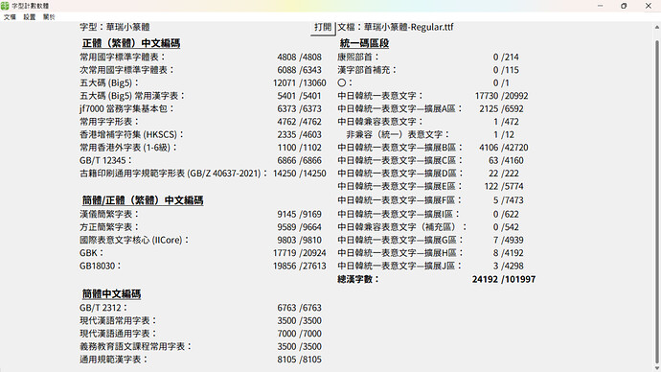Select the 中日韓統一表意文字—擴展E區 label
Viewport: 661px width, 372px height.
pyautogui.click(x=400, y=186)
